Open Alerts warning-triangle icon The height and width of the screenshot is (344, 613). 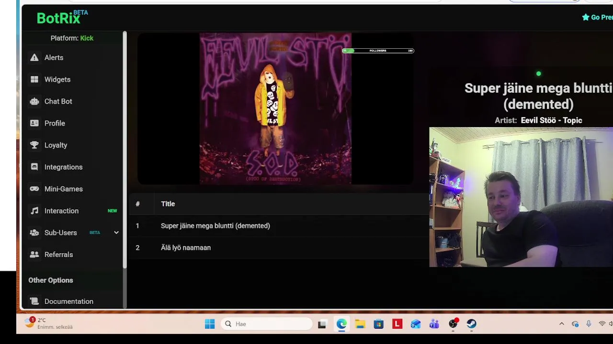click(x=34, y=57)
